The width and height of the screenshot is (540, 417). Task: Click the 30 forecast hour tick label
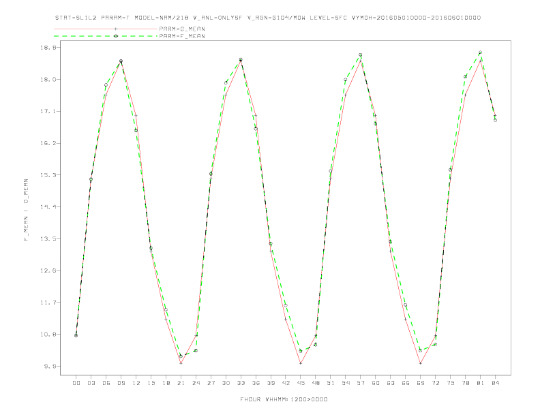[x=226, y=383]
